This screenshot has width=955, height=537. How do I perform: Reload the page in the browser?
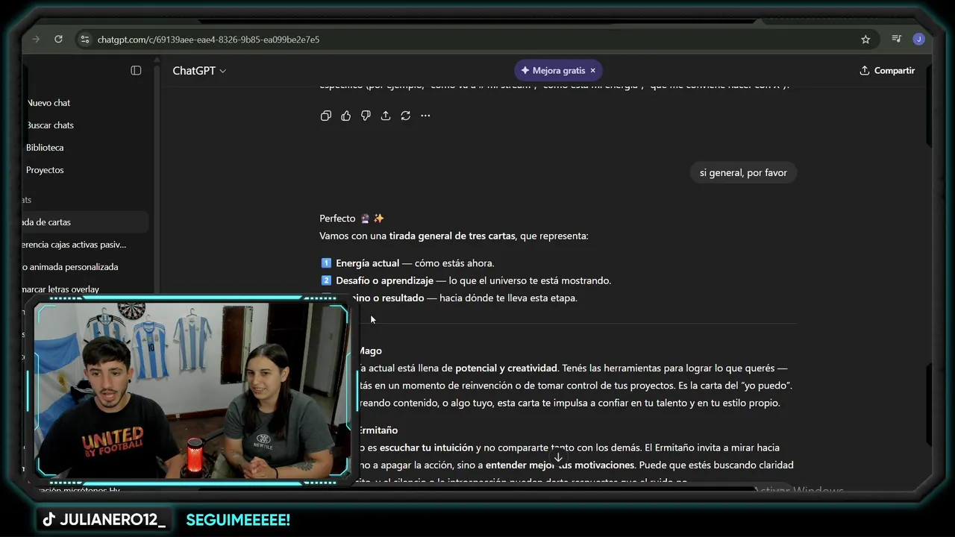pyautogui.click(x=58, y=39)
